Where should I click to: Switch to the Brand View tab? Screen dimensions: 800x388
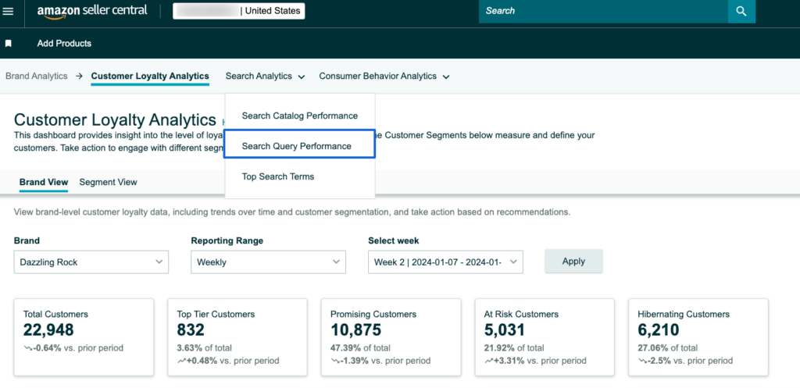pyautogui.click(x=44, y=182)
